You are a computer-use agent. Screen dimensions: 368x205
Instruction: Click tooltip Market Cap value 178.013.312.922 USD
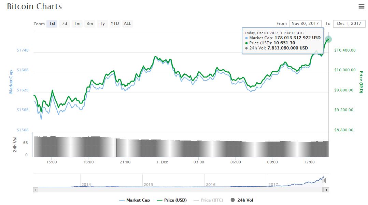tap(298, 38)
